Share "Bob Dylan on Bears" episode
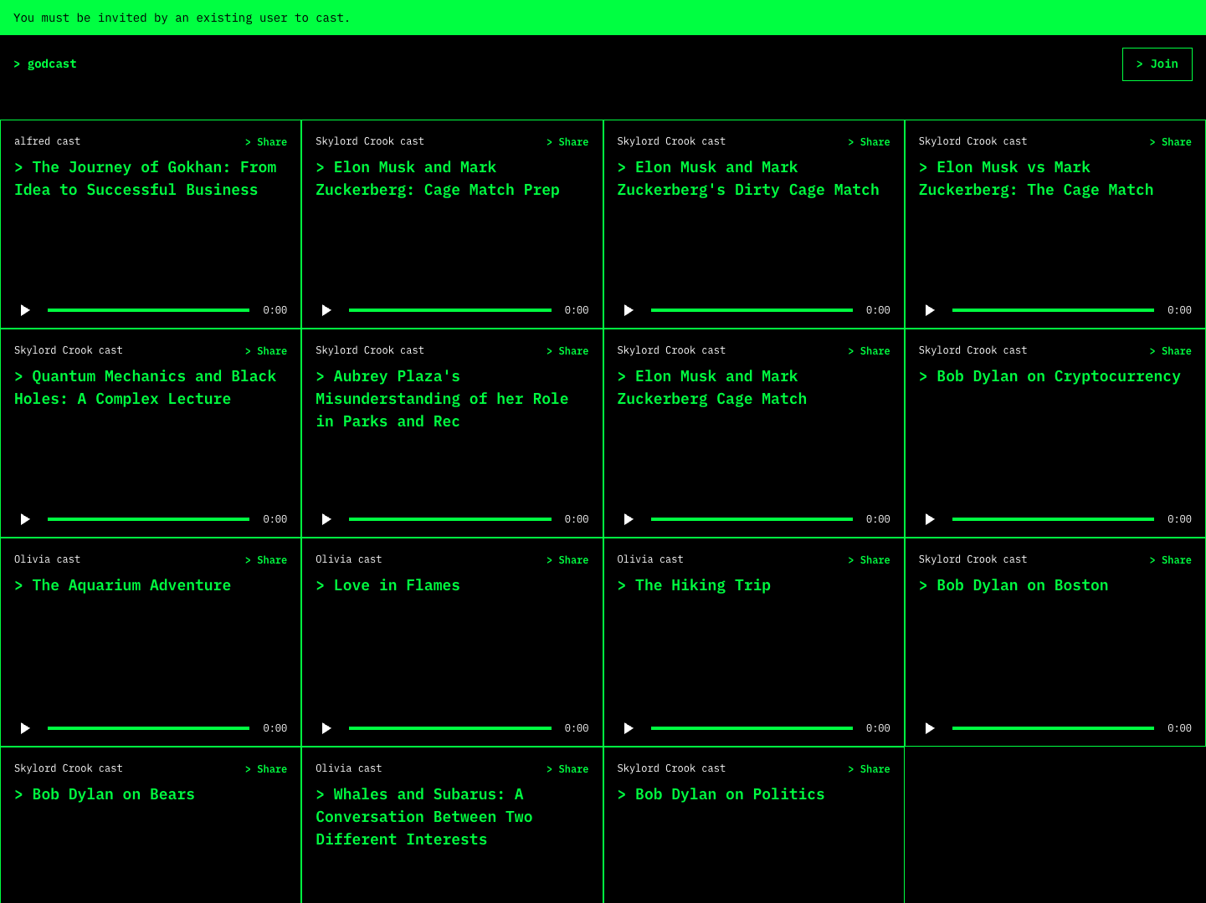Screen dimensions: 1206x903 [x=266, y=768]
